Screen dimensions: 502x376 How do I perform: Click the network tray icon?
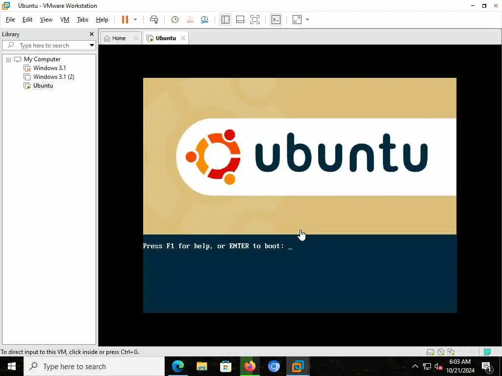tap(427, 366)
